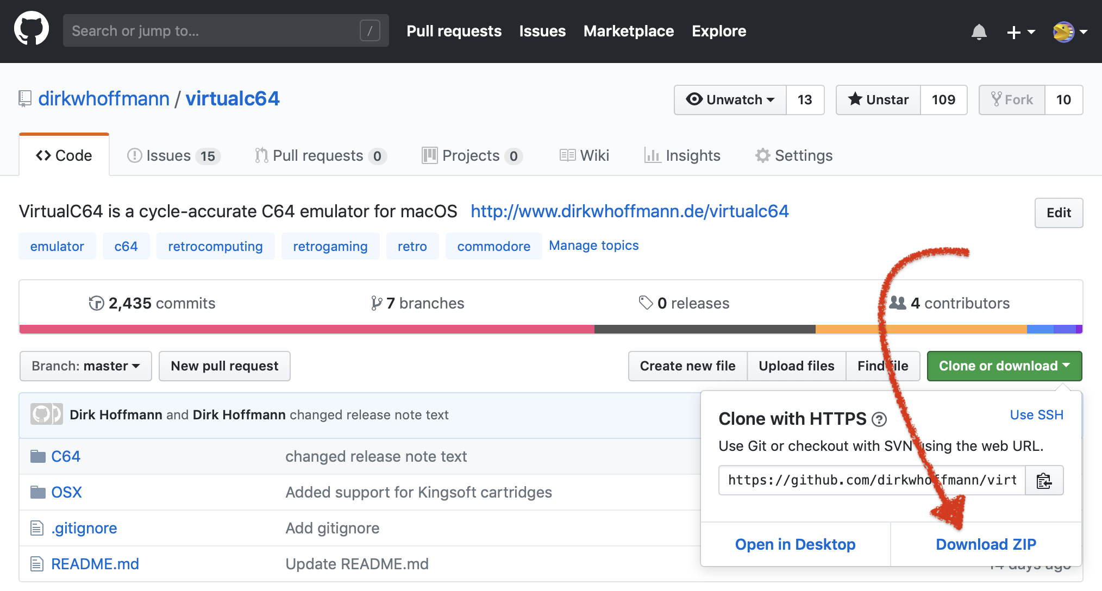This screenshot has width=1102, height=591.
Task: Open the plus create-new menu
Action: click(1020, 32)
